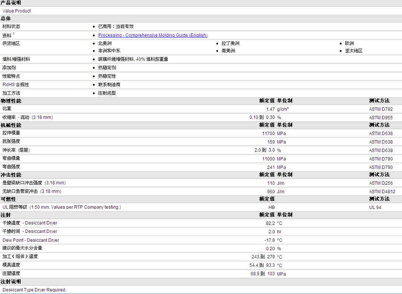Select the Dew Point - Desiccant Dryer row label
402x294 pixels.
31,240
